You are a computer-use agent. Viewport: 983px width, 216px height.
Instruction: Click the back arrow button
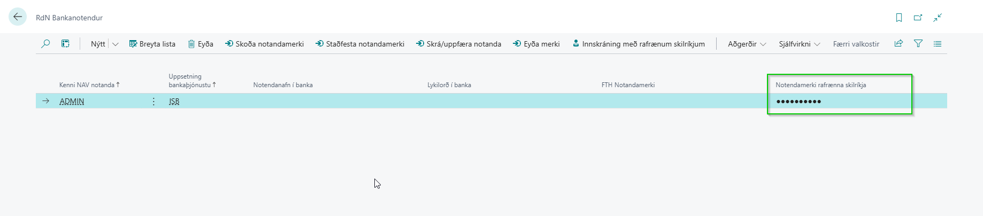pyautogui.click(x=18, y=17)
